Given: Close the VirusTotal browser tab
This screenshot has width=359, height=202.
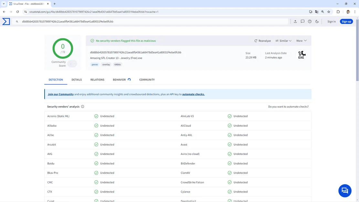Looking at the screenshot, I should [48, 4].
